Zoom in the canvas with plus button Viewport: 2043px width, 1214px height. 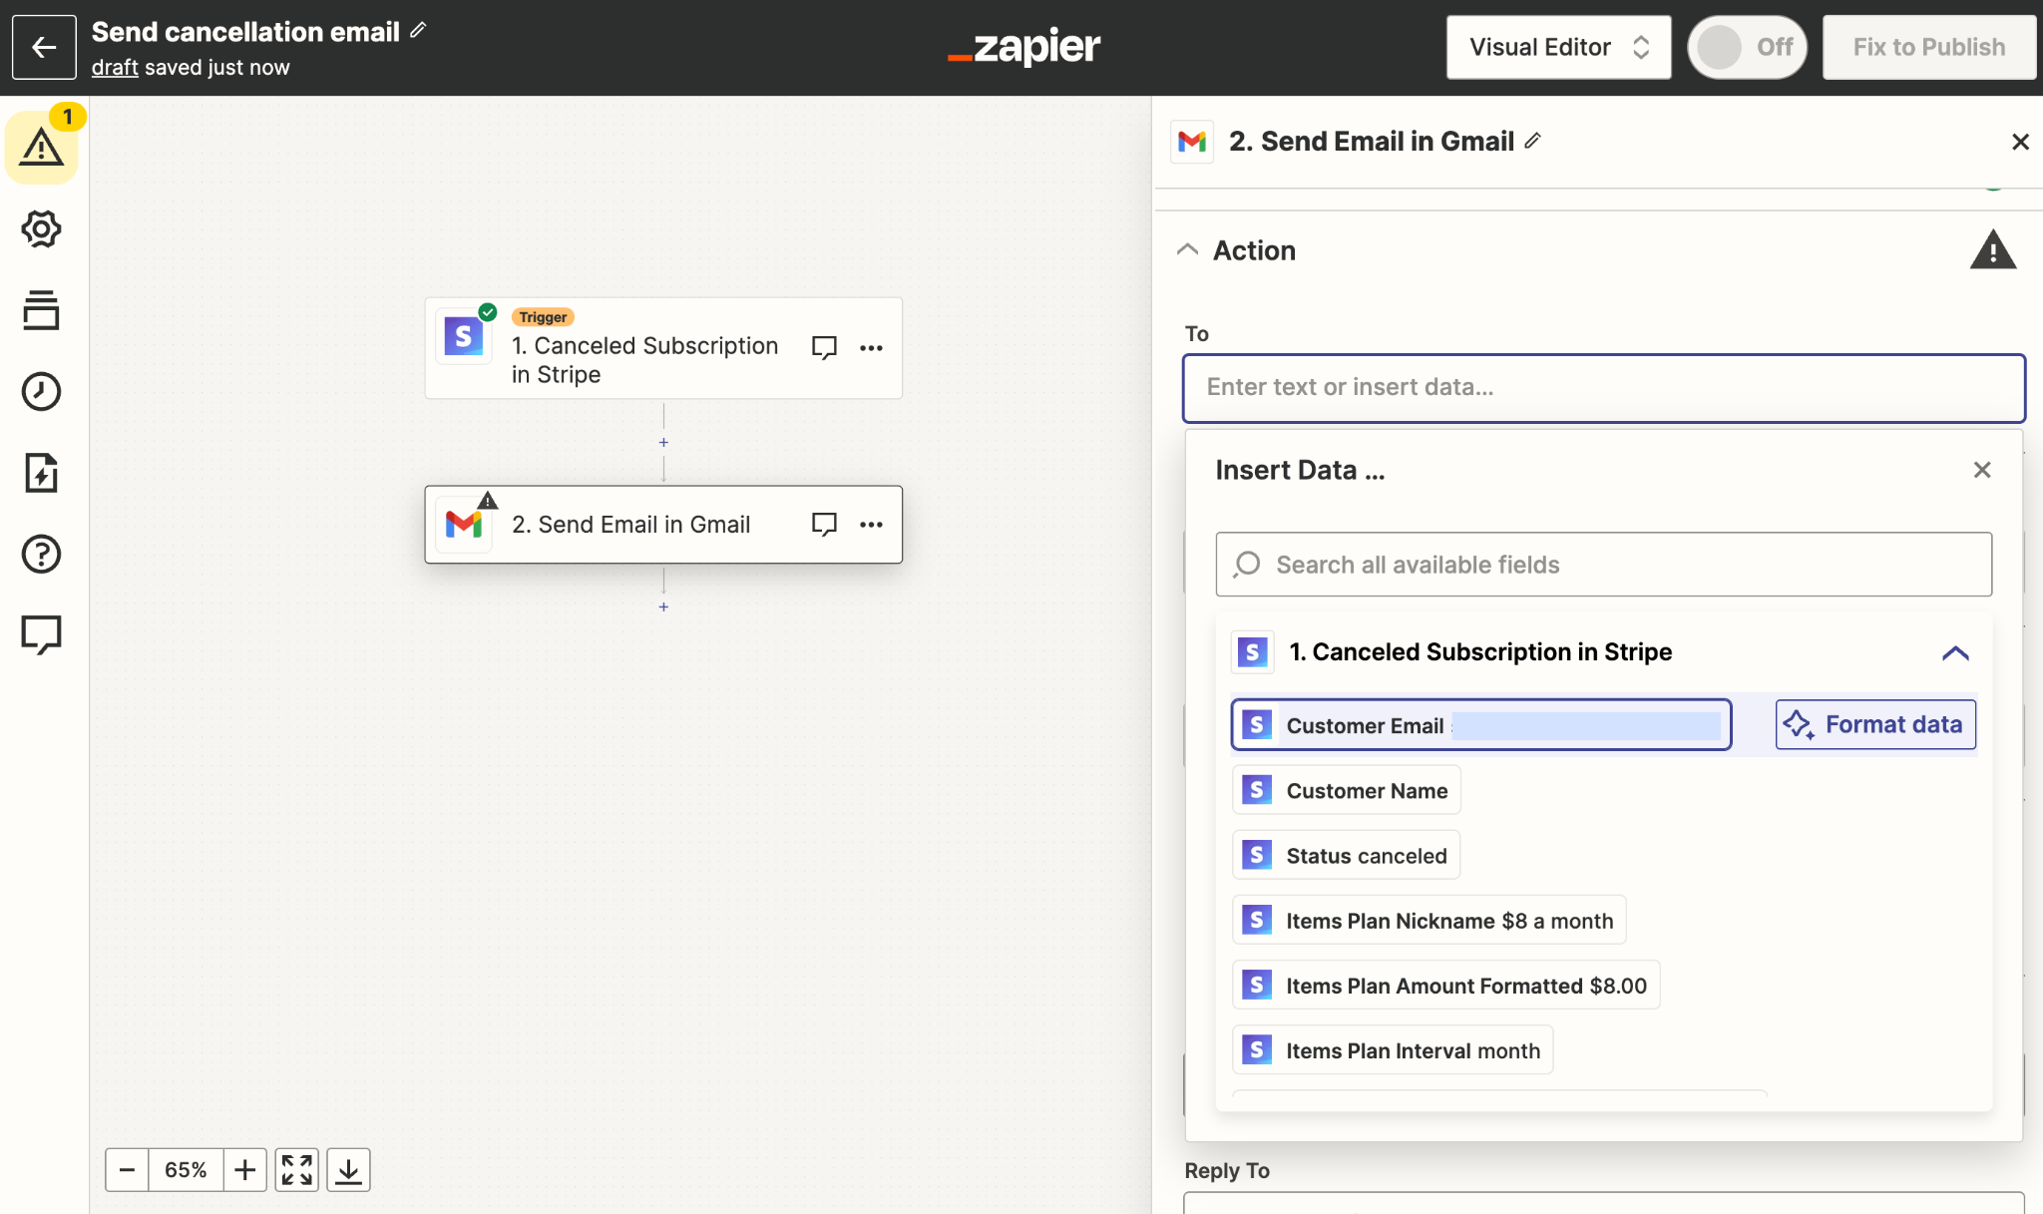click(x=245, y=1170)
